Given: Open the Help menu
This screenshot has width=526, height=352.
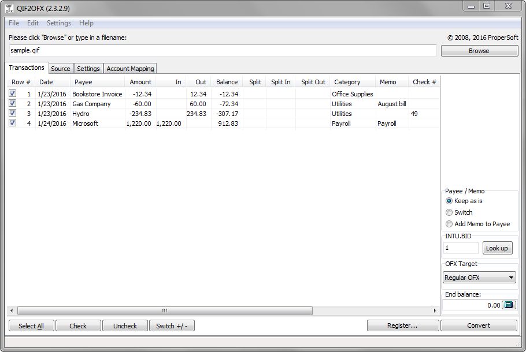Looking at the screenshot, I should 86,23.
